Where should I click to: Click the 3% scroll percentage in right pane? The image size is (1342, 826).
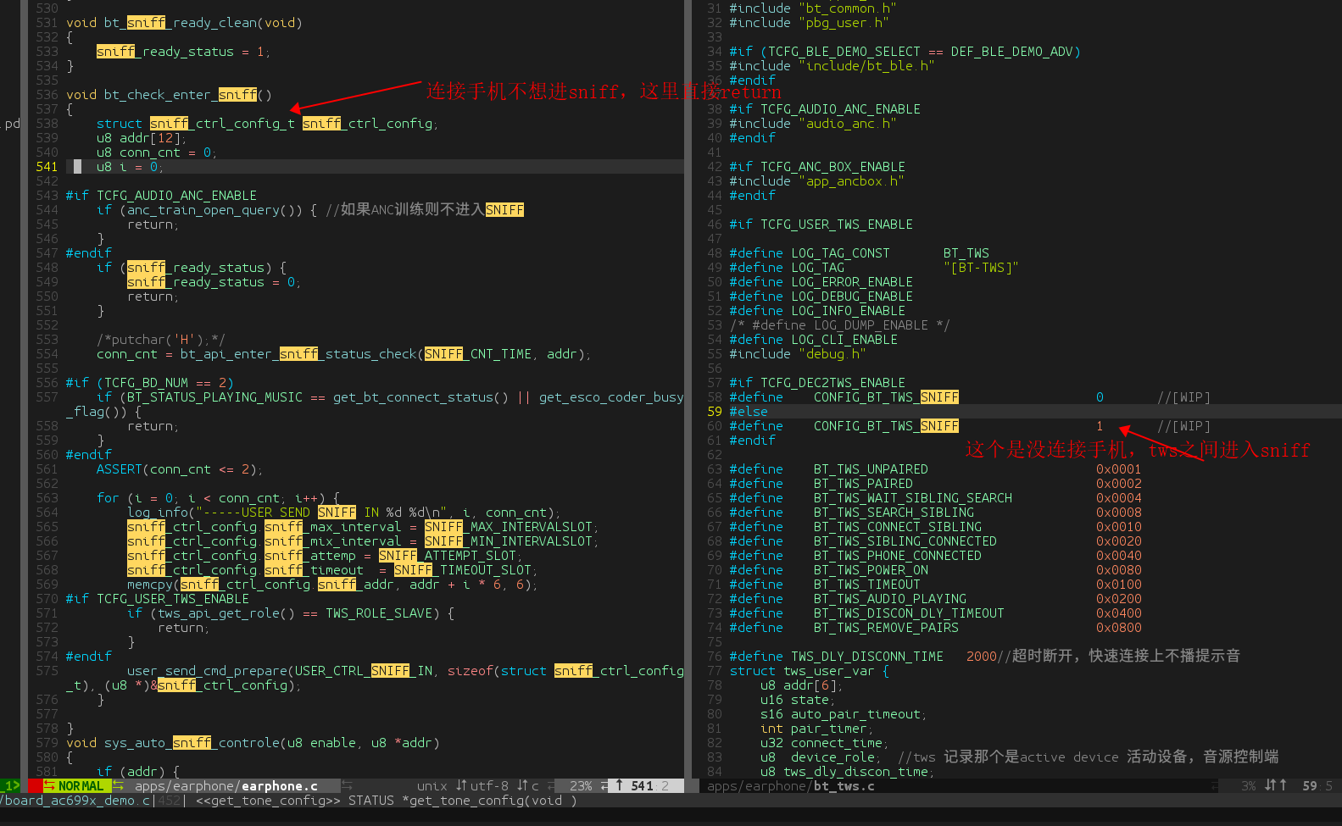pos(1249,786)
